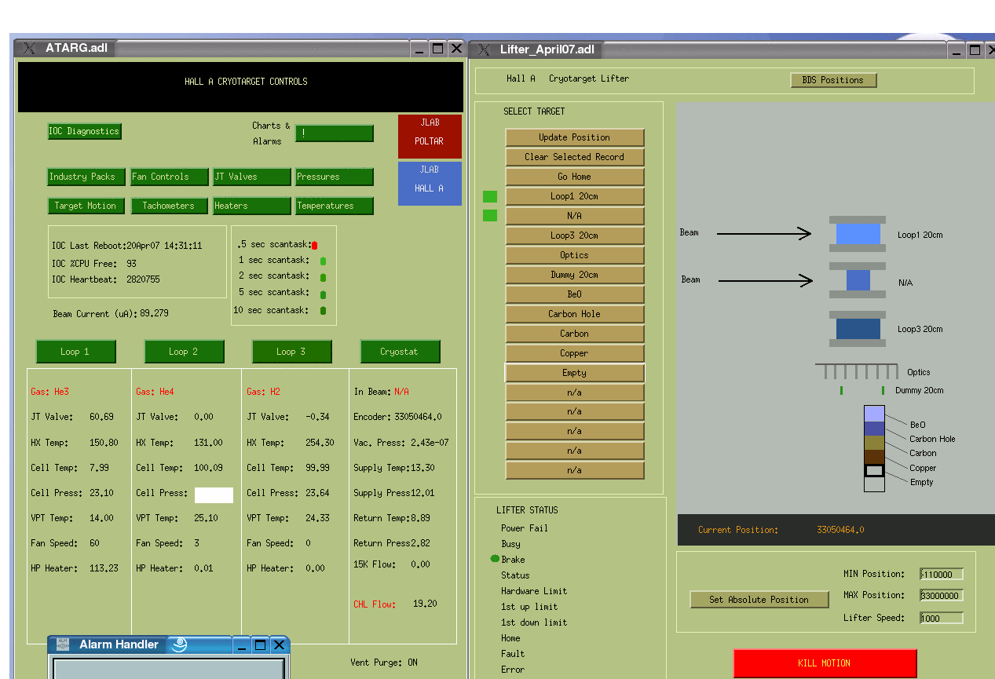Select Copper target button
The height and width of the screenshot is (679, 995).
575,353
